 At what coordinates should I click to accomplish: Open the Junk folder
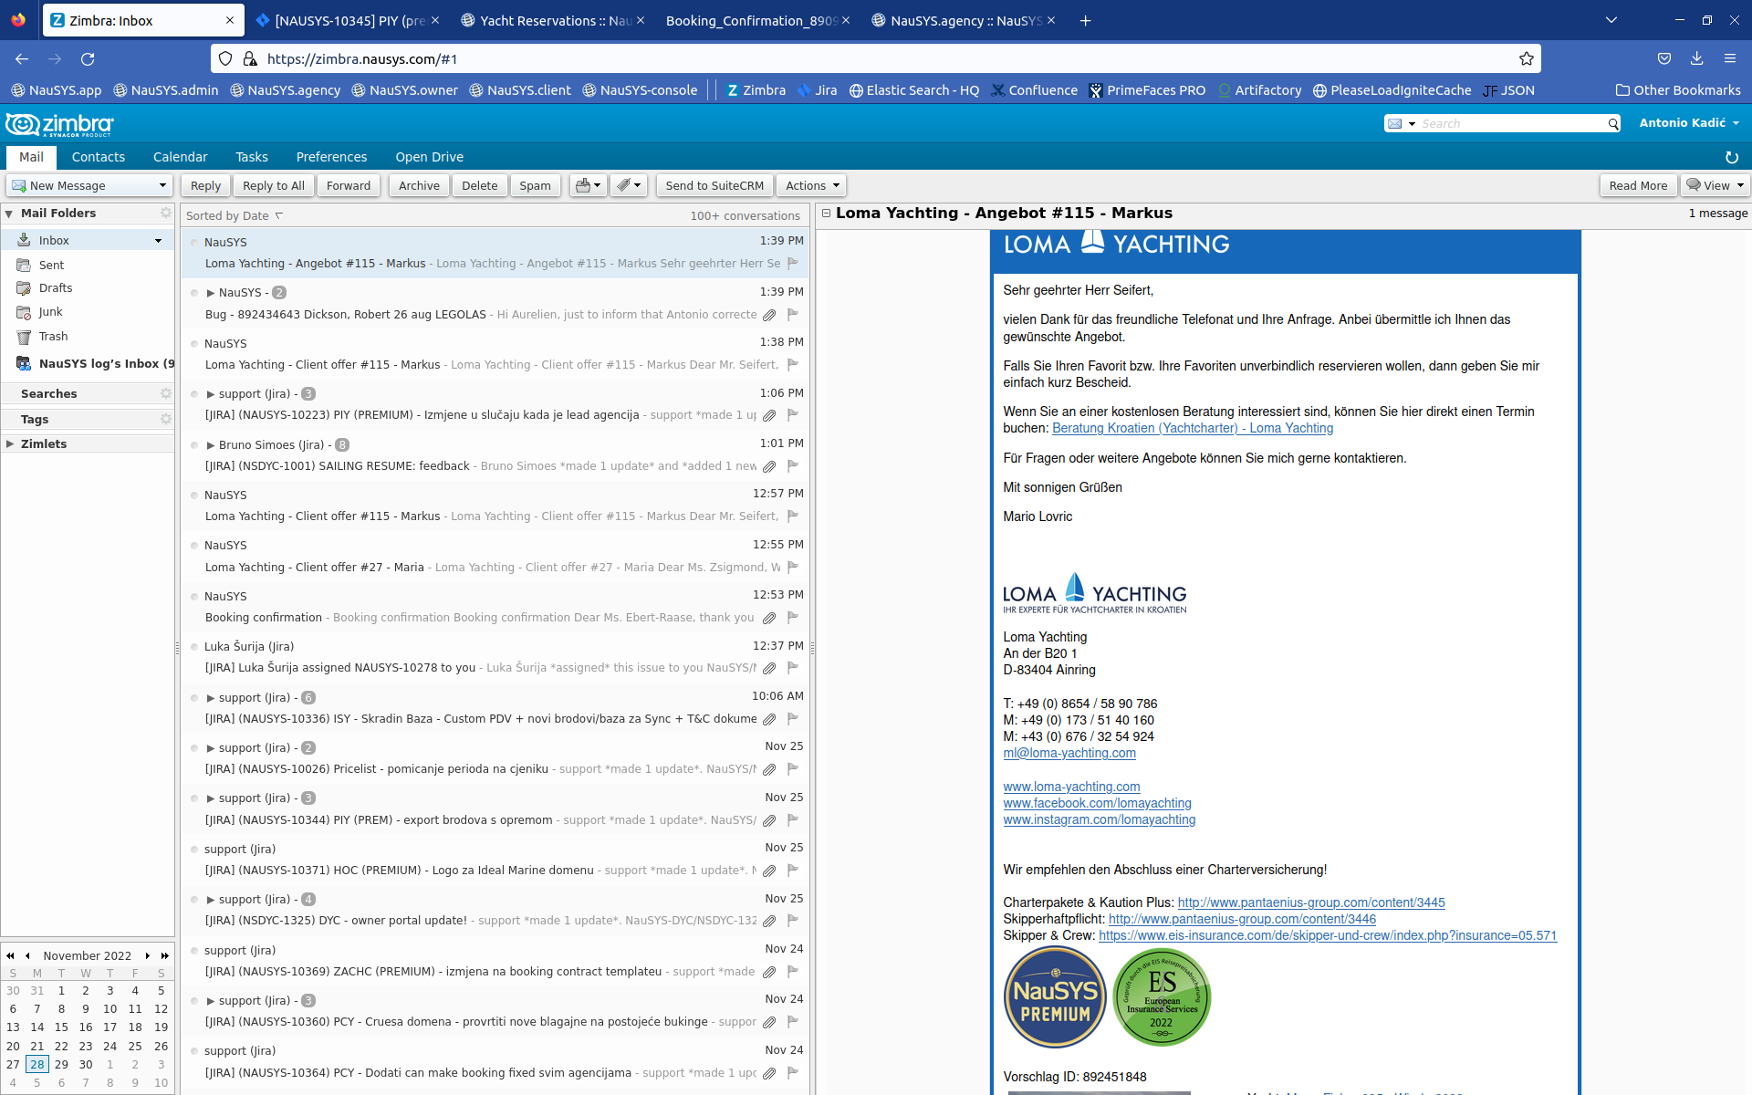click(x=50, y=312)
